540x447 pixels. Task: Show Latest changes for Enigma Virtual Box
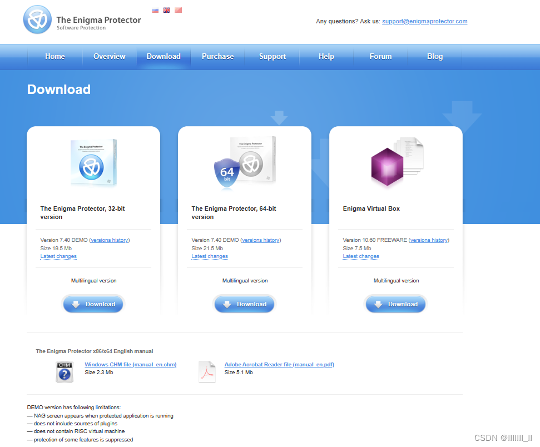(x=361, y=256)
